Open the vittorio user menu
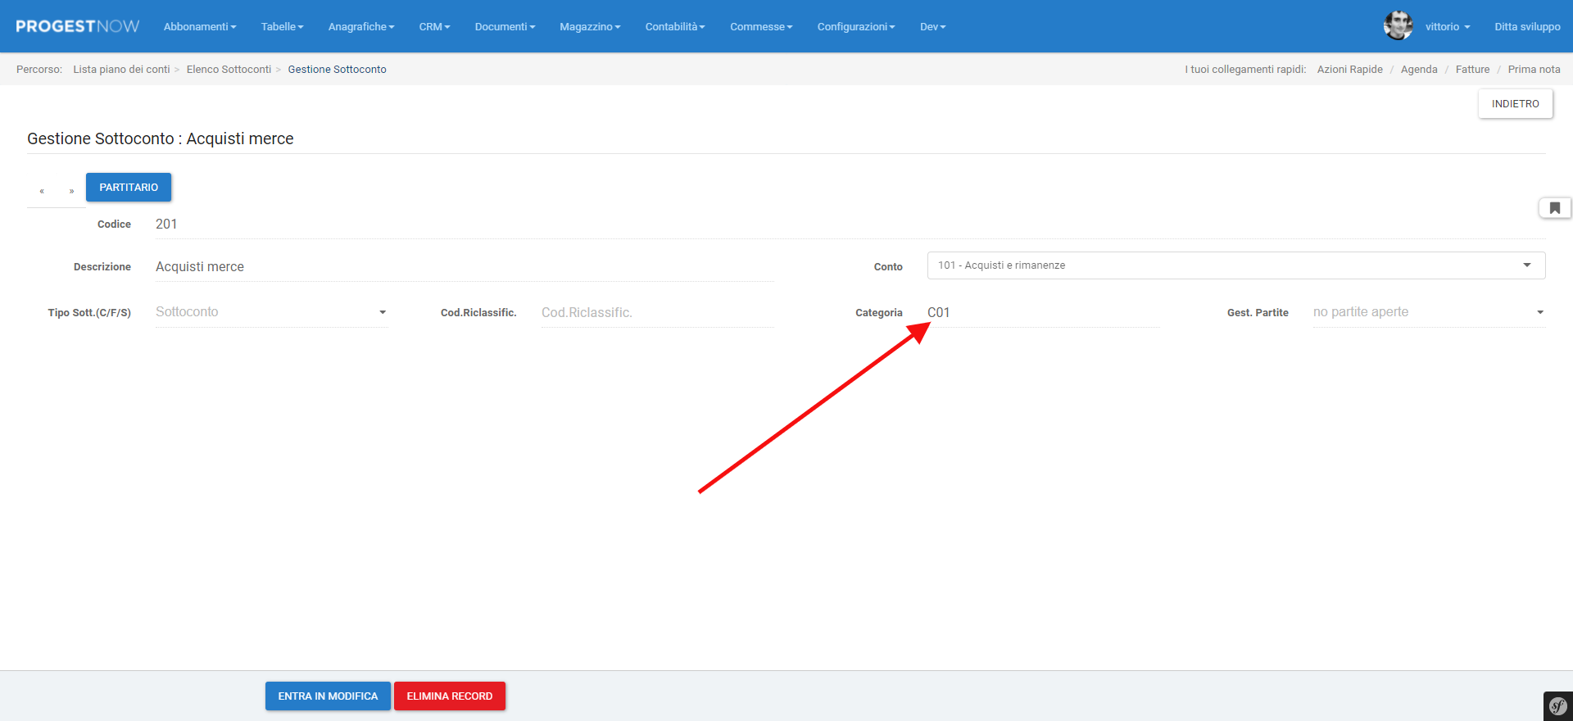The width and height of the screenshot is (1573, 721). (1447, 26)
